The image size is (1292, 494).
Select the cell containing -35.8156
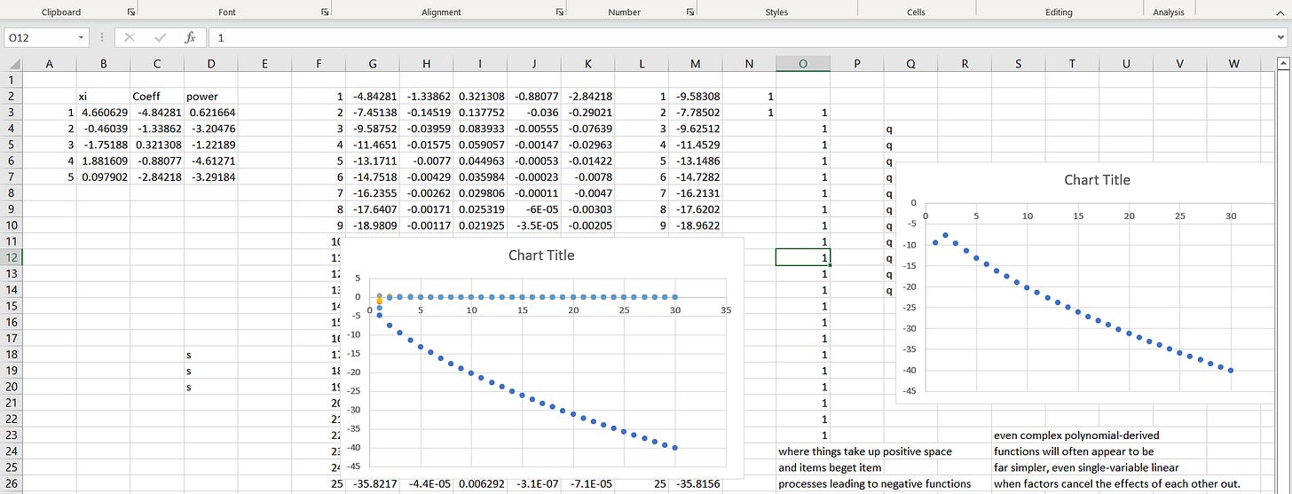(695, 484)
